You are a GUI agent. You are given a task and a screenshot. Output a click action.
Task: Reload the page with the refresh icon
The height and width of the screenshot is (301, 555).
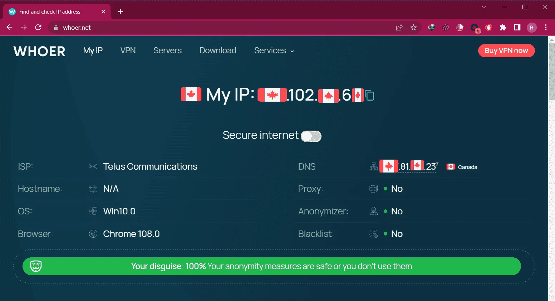[38, 28]
